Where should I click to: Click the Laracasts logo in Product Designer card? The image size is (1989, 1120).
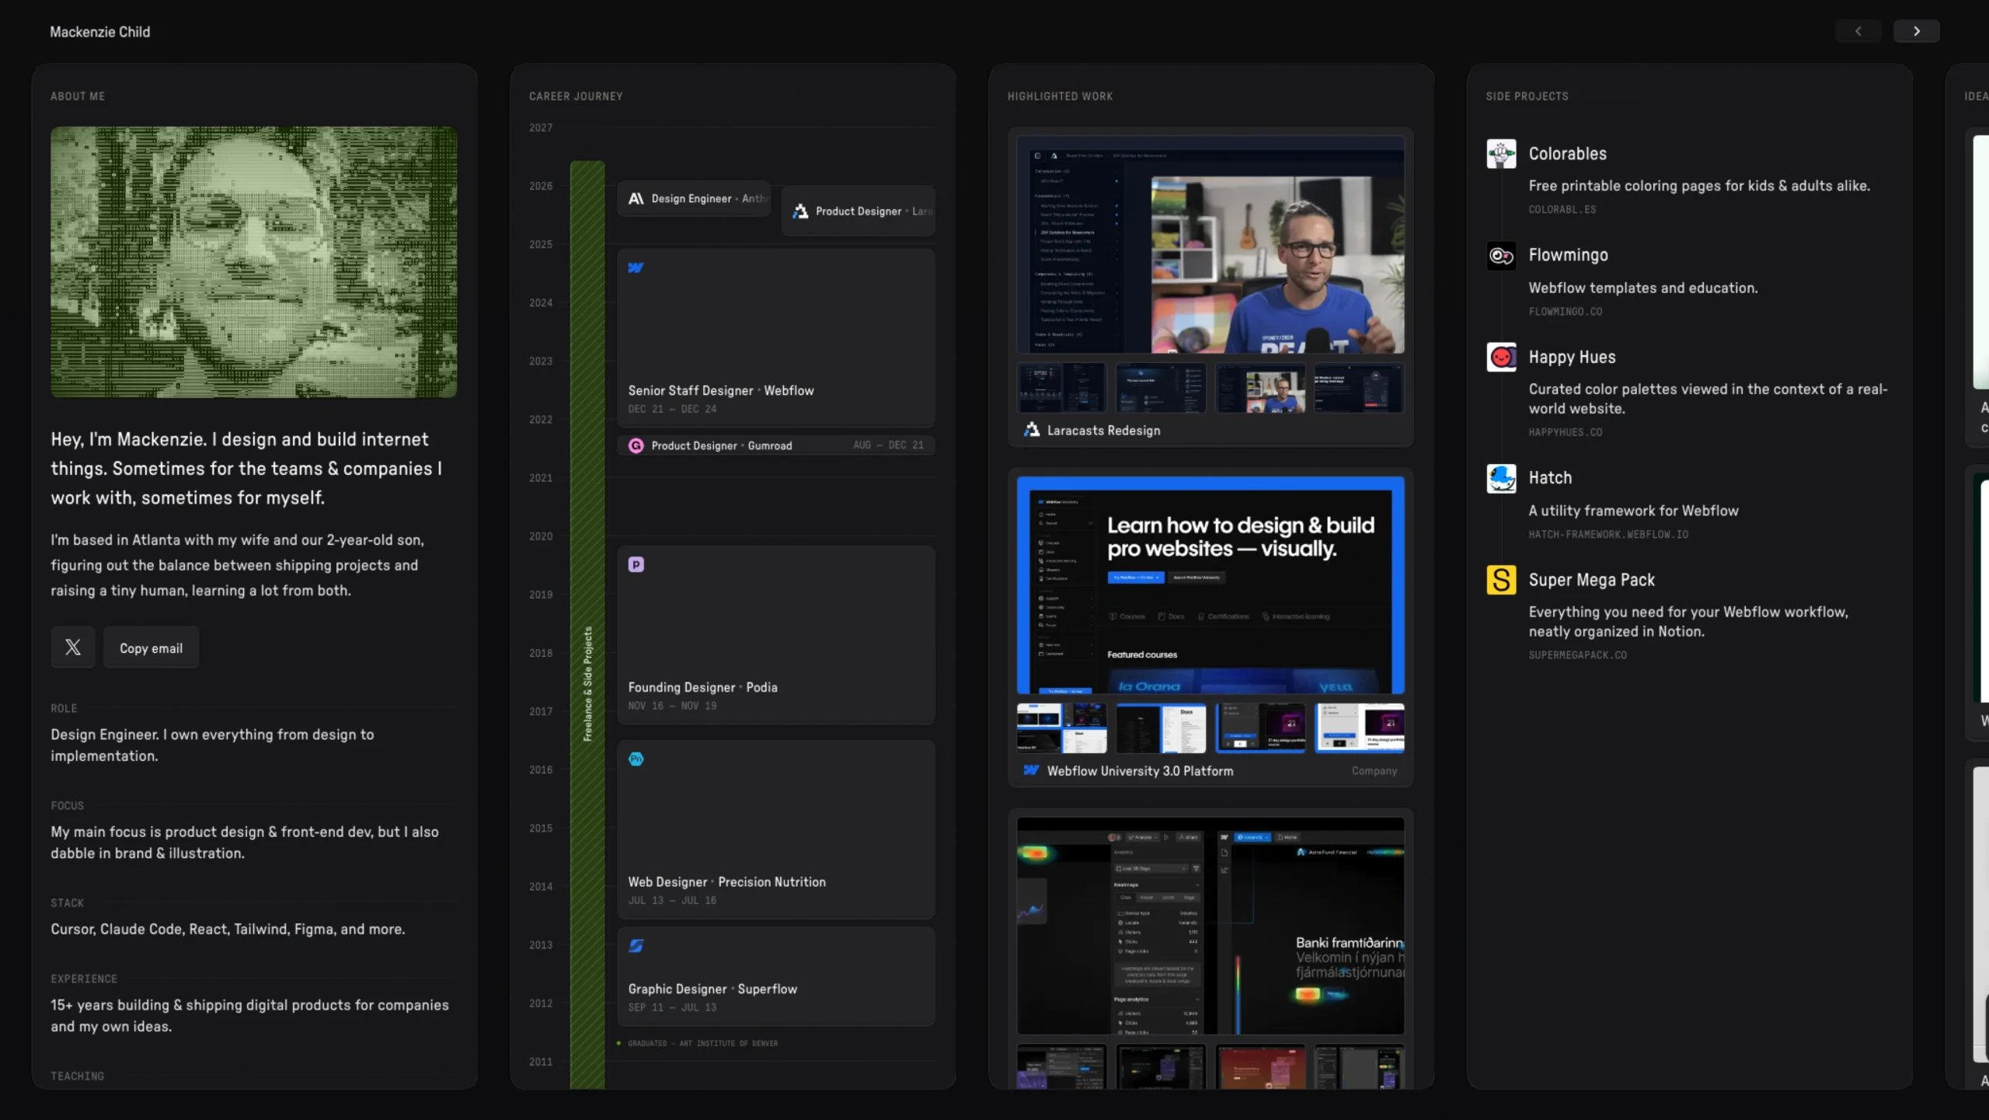tap(800, 211)
